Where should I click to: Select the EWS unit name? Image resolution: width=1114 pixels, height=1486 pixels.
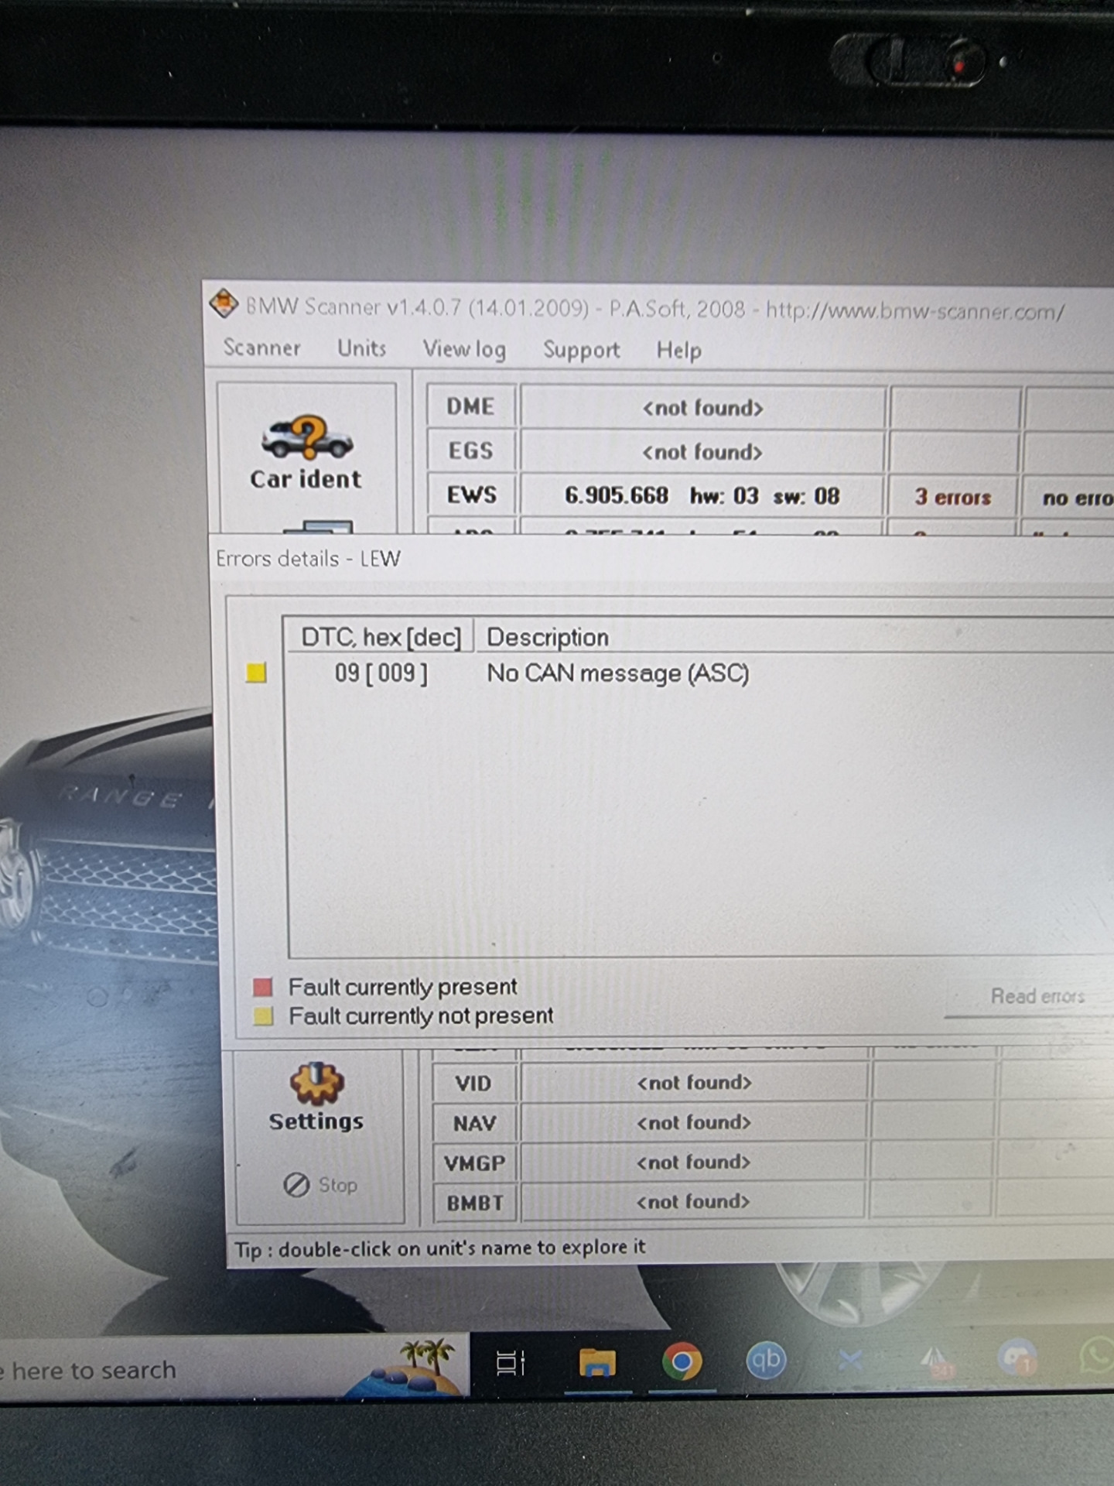click(471, 495)
